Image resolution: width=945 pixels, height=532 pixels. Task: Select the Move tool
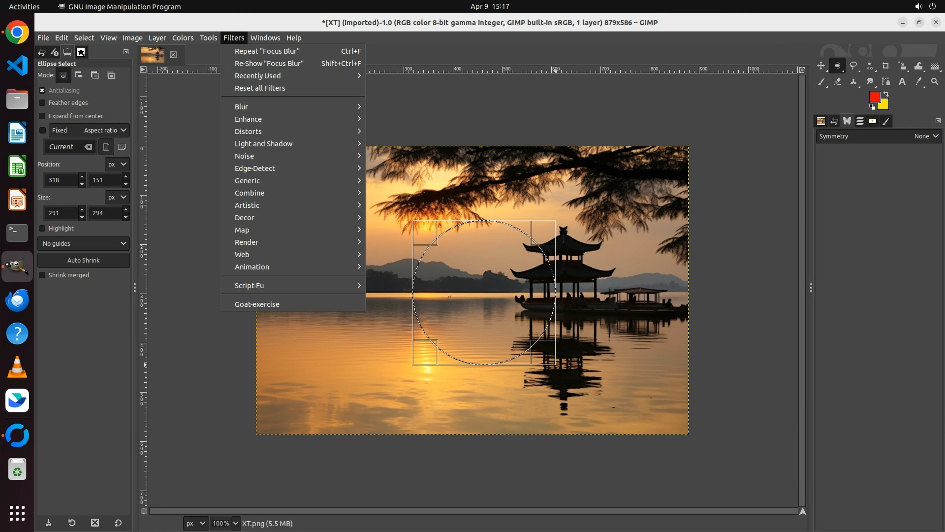click(821, 66)
